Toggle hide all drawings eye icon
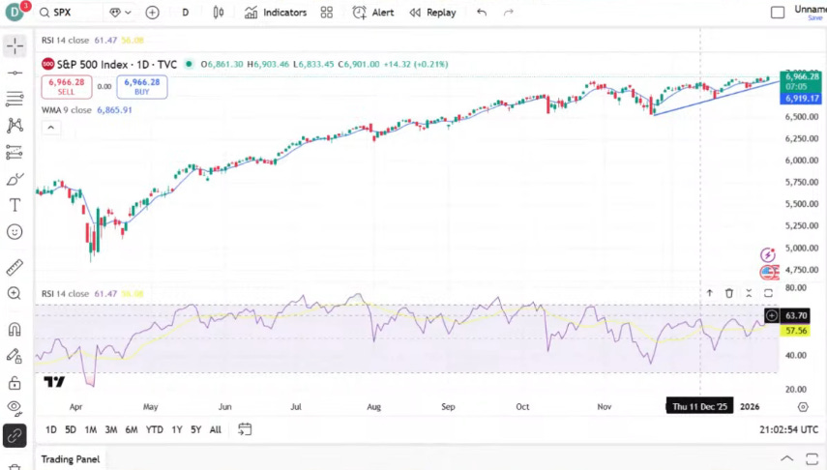This screenshot has width=827, height=470. (15, 407)
